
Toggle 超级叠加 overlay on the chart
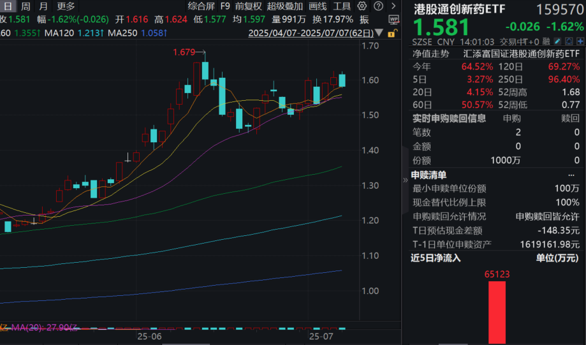(x=285, y=6)
